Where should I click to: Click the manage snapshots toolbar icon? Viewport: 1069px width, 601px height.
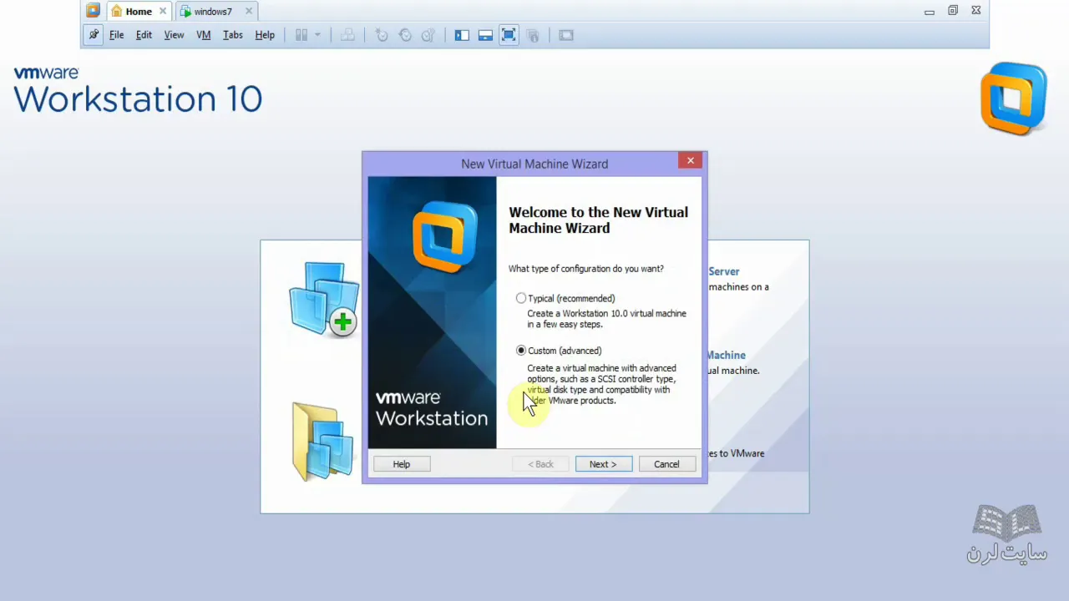click(x=428, y=35)
